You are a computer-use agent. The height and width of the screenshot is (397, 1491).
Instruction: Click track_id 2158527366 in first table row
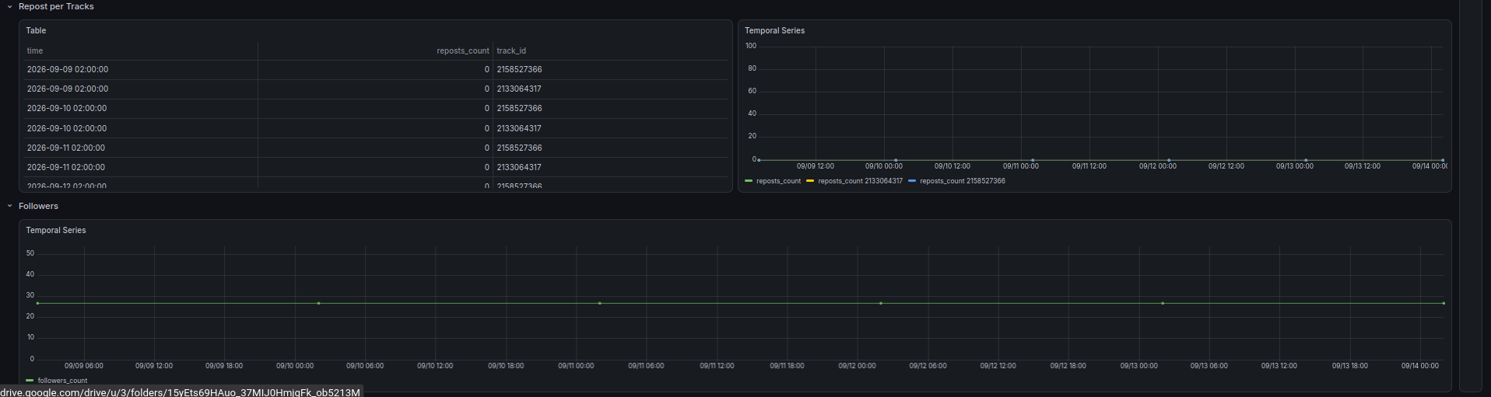(519, 69)
